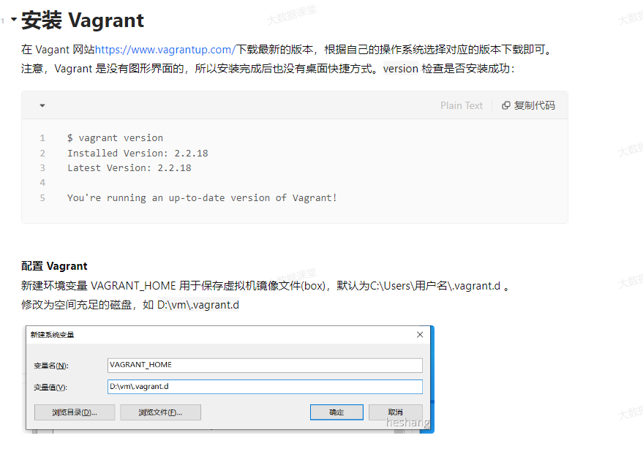This screenshot has width=643, height=457.
Task: Click the copy icon beside 复制代码
Action: [506, 105]
